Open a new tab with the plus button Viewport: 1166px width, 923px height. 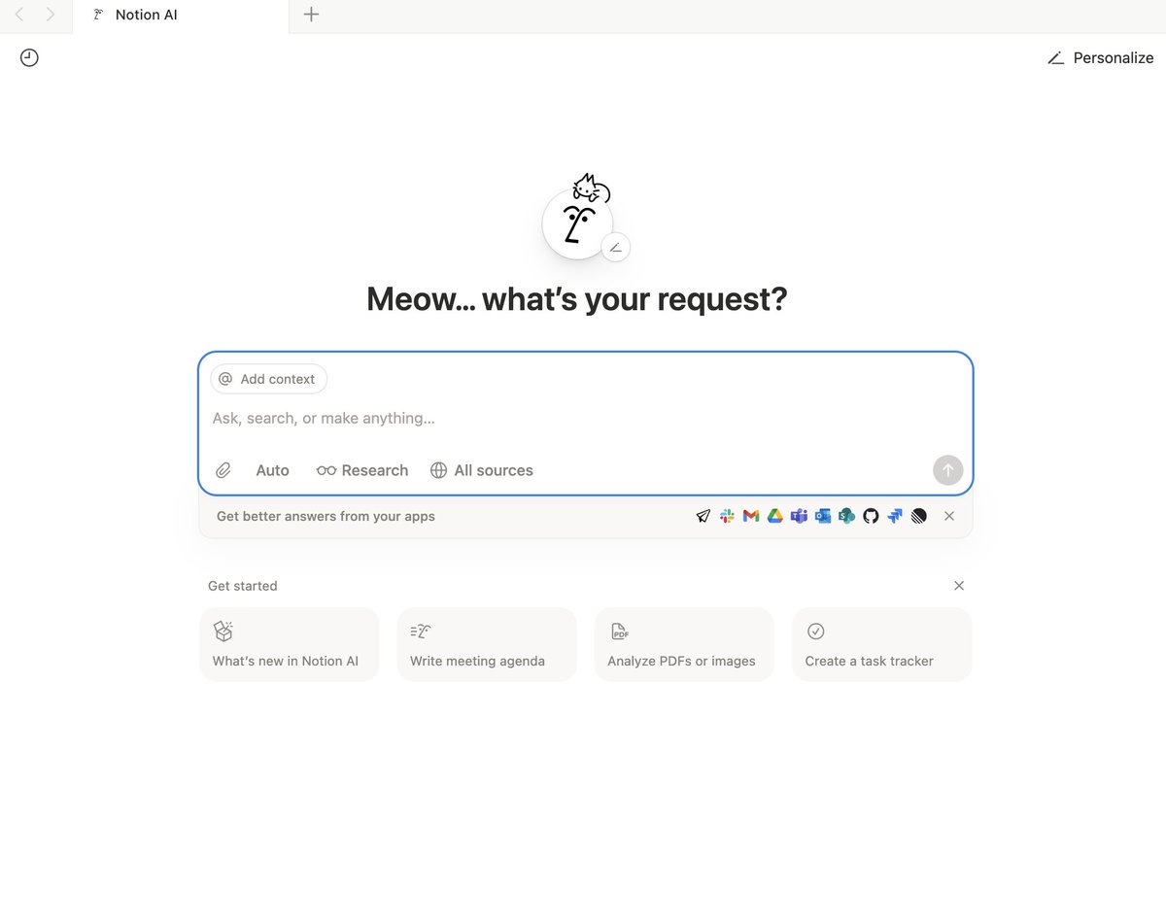click(x=311, y=15)
